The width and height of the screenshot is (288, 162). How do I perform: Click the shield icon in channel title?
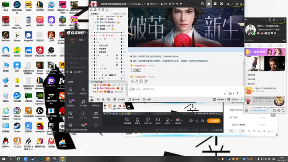click(181, 4)
